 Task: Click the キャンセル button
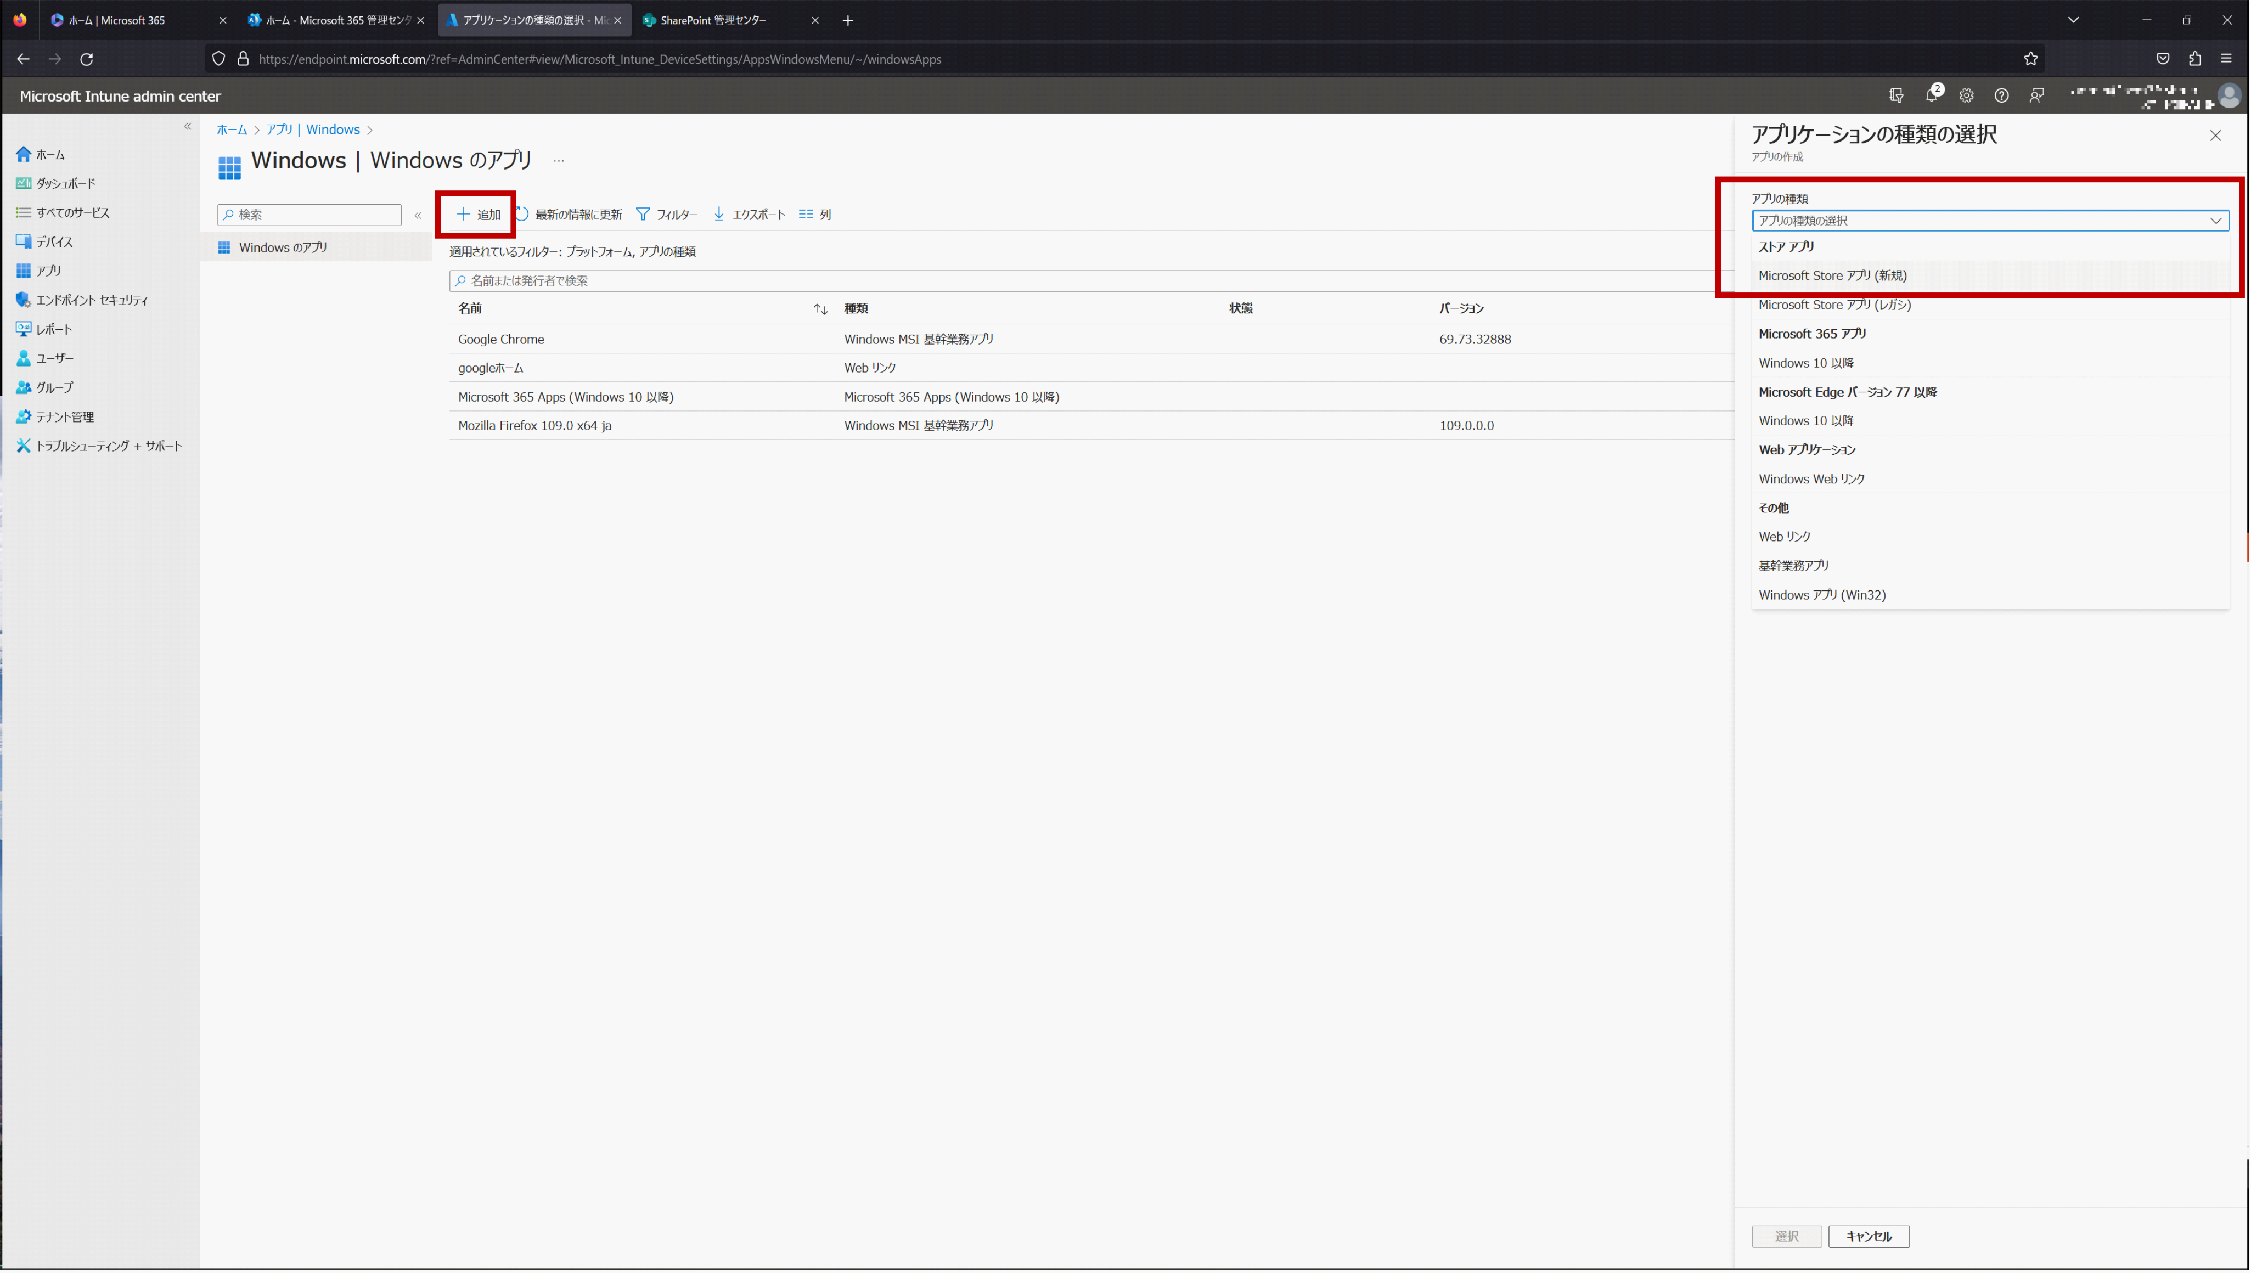(1868, 1236)
